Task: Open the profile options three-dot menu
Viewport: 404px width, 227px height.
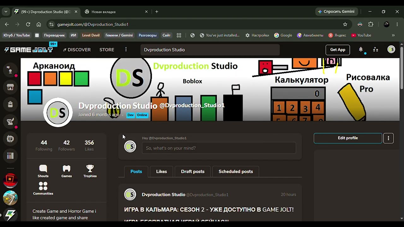Action: [x=388, y=138]
